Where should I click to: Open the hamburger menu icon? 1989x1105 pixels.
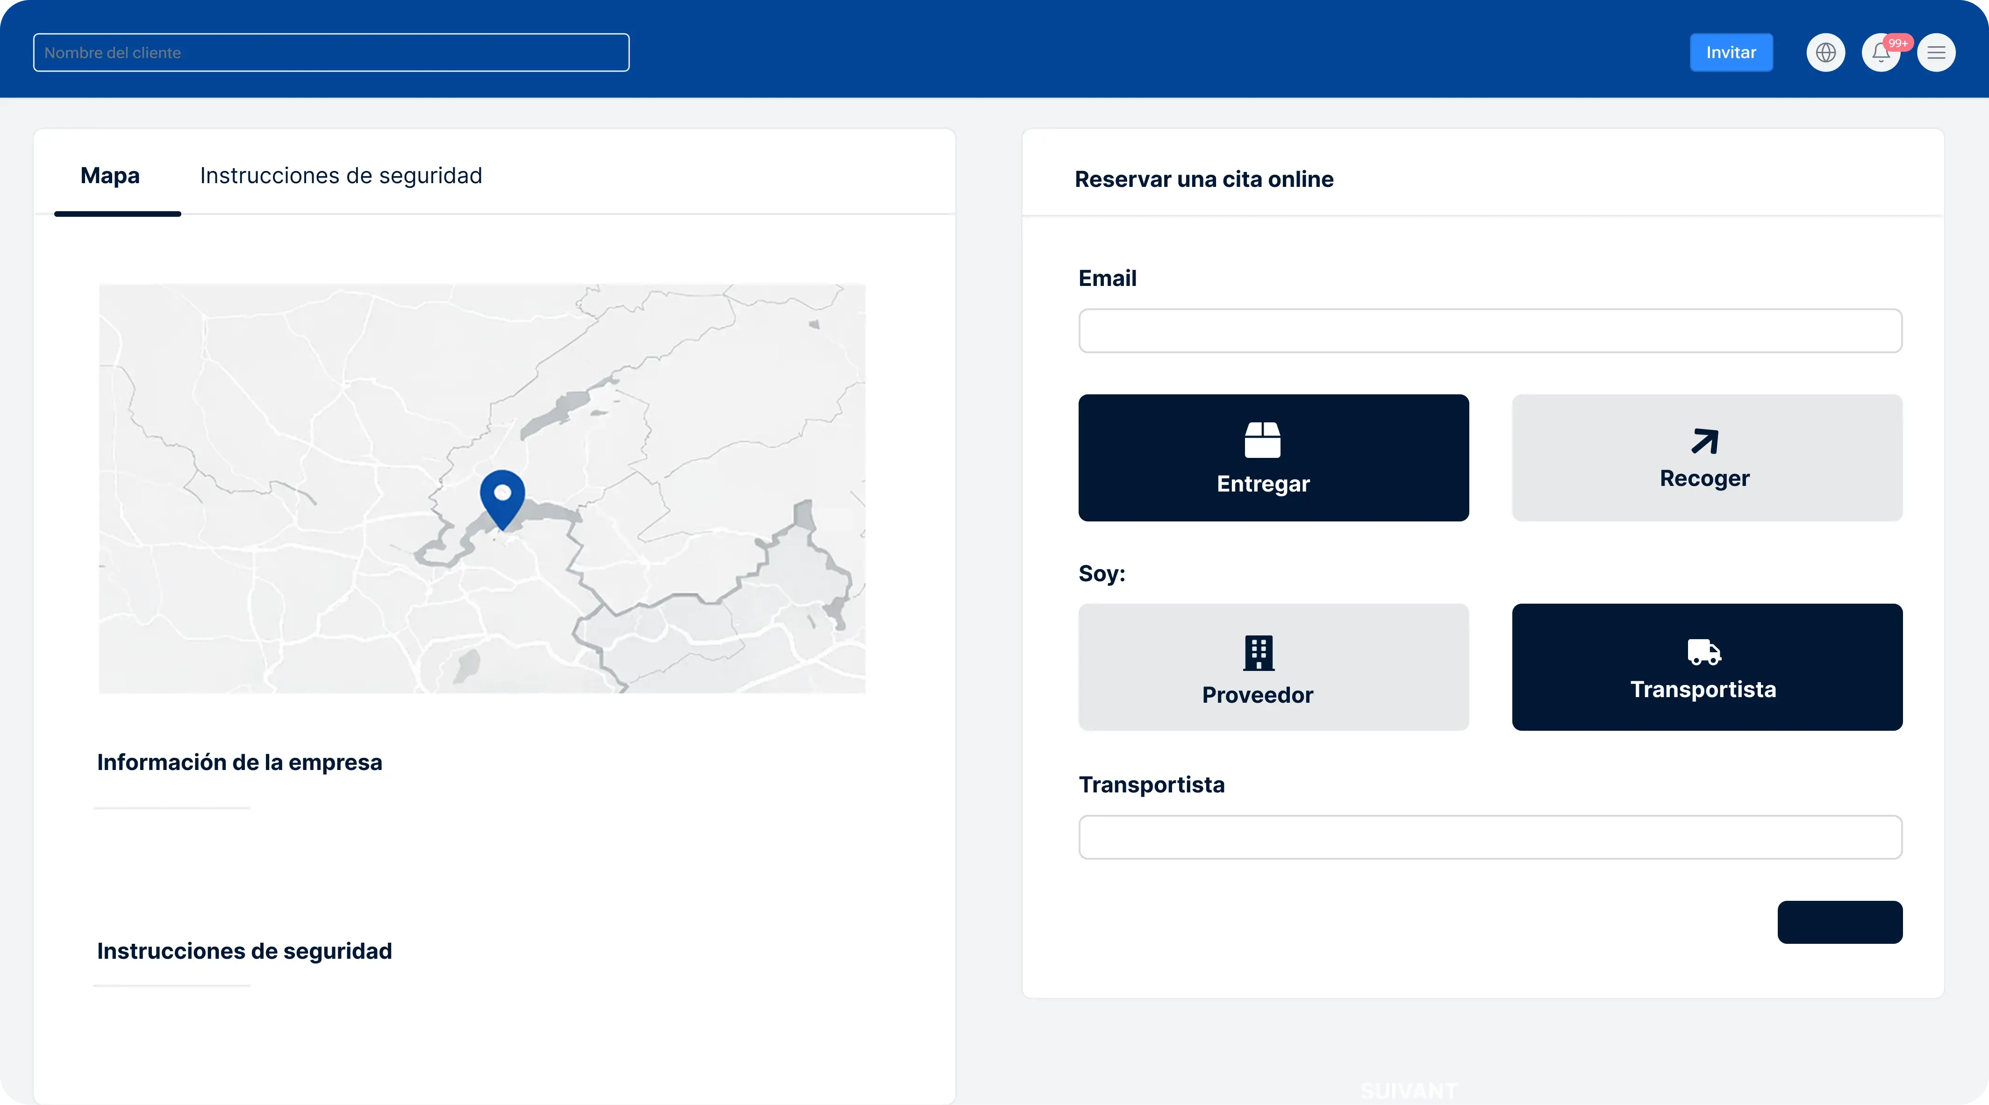click(1937, 52)
